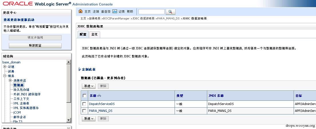The height and width of the screenshot is (129, 316).
Task: Click the domain tree scrollbar thumb
Action: coord(69,83)
